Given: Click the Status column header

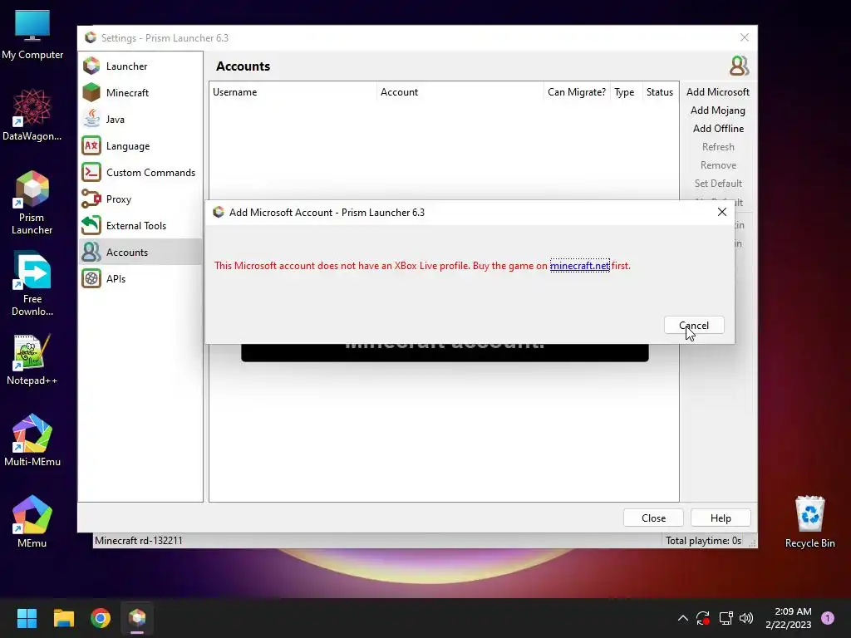Looking at the screenshot, I should tap(659, 92).
